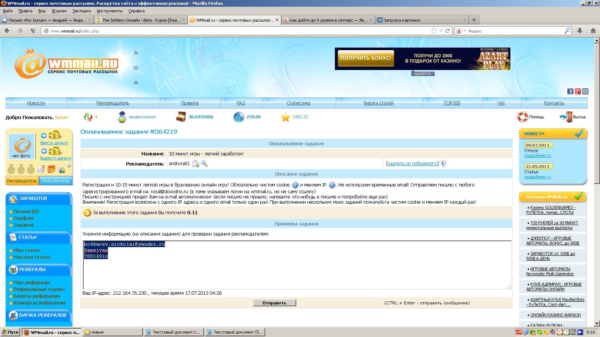Viewport: 600px width, 337px height.
Task: Click the sitemap icon beside the wmmail logo
Action: [136, 82]
